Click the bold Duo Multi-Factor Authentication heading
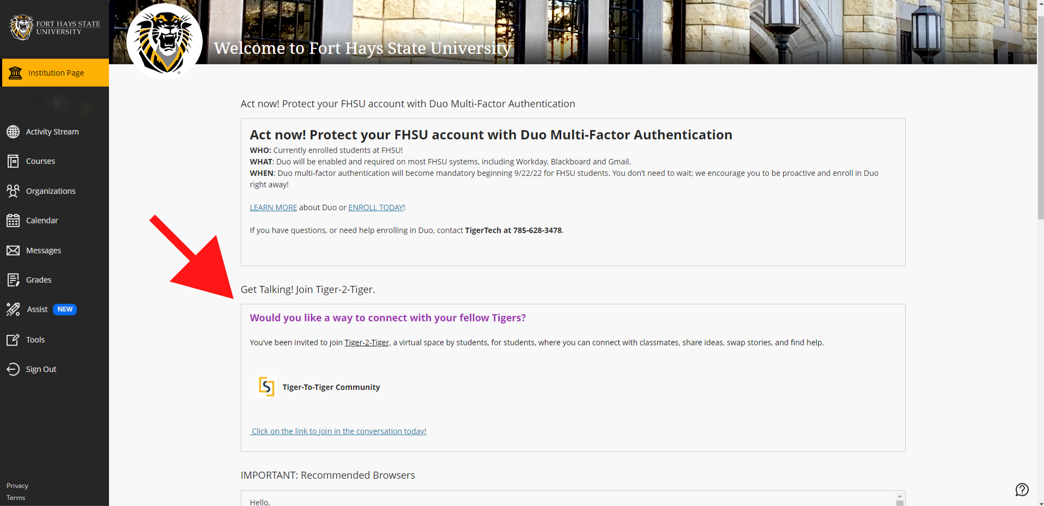The image size is (1044, 506). coord(491,135)
